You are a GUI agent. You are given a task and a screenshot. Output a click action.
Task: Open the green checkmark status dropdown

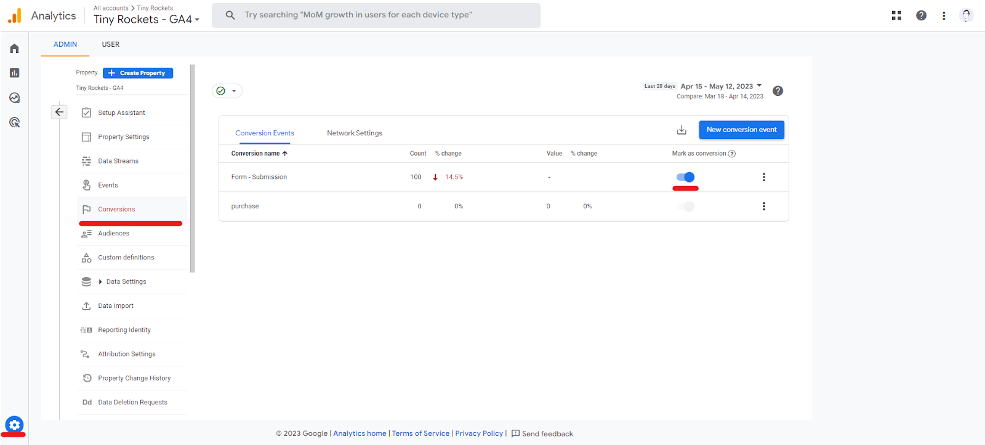[227, 91]
